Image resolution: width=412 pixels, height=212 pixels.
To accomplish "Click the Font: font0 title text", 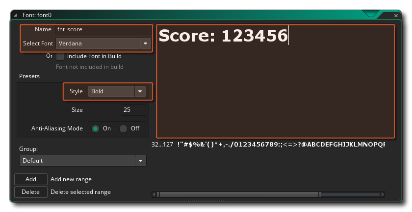I will [x=37, y=15].
